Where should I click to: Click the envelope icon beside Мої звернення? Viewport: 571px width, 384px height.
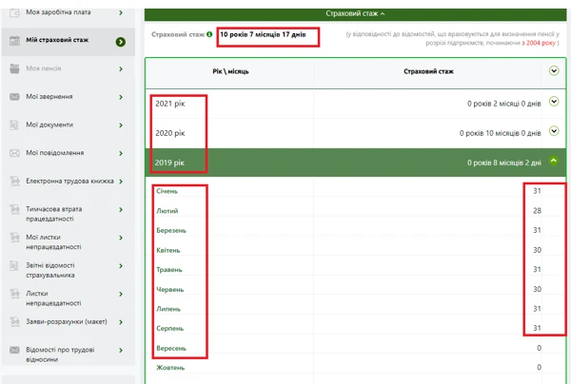[x=14, y=97]
